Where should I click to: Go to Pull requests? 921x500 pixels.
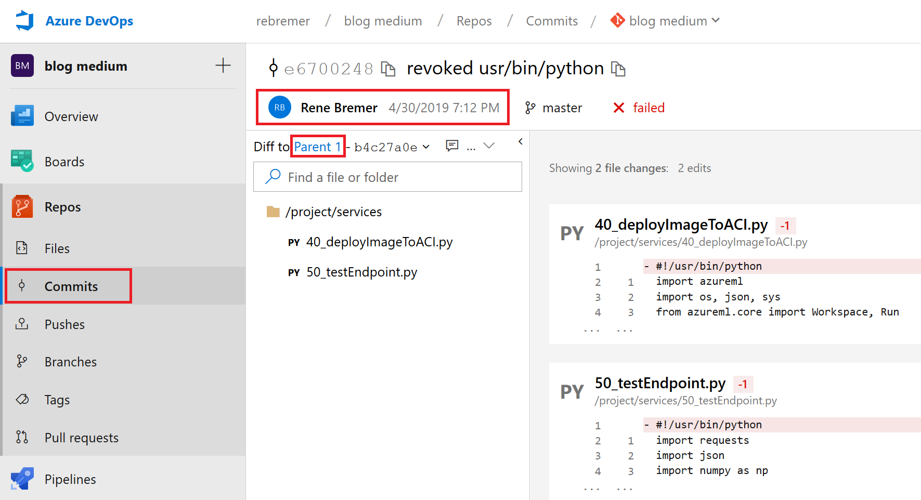82,438
